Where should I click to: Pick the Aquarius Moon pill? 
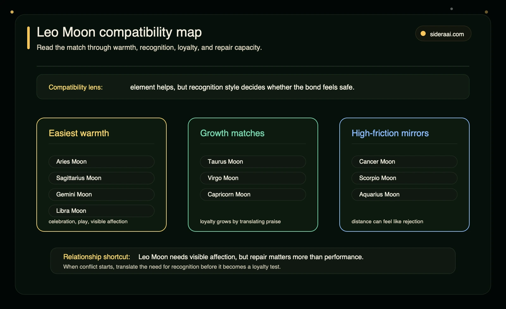pos(404,195)
